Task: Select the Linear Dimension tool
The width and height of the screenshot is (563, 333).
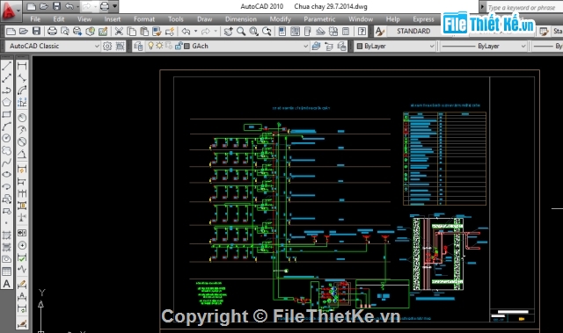Action: (x=22, y=66)
